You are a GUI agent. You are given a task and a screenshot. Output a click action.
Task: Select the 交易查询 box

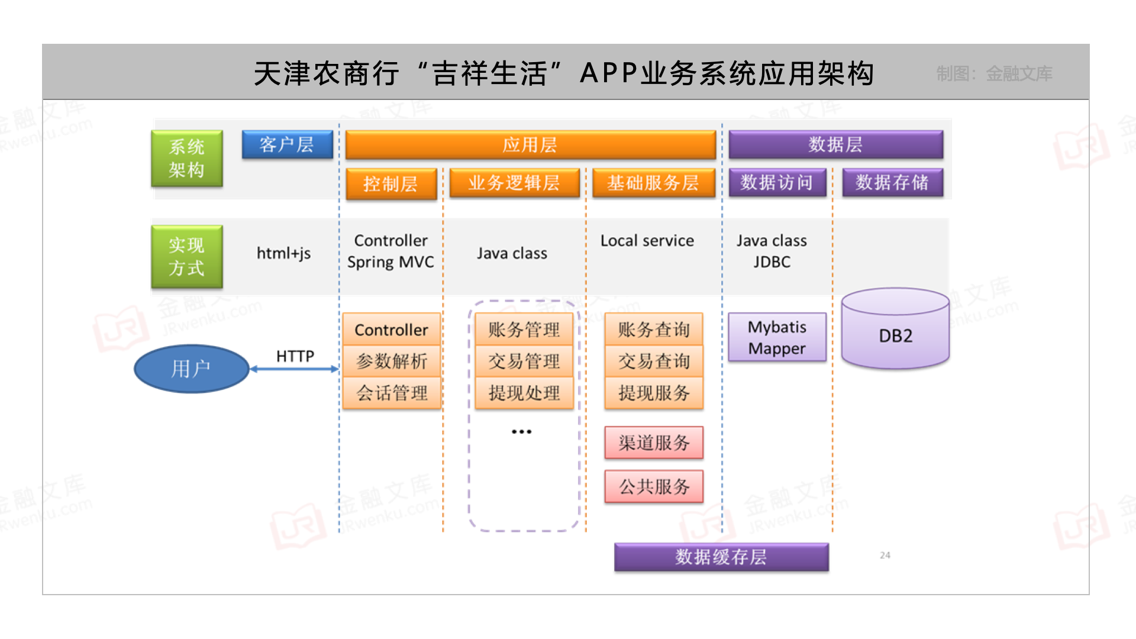[x=654, y=361]
